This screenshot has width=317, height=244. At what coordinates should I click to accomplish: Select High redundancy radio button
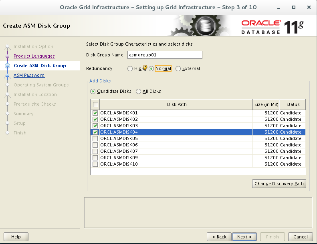130,69
